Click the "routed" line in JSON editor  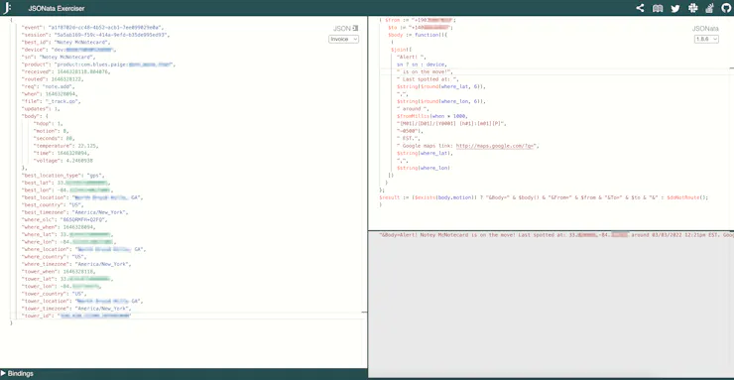53,79
